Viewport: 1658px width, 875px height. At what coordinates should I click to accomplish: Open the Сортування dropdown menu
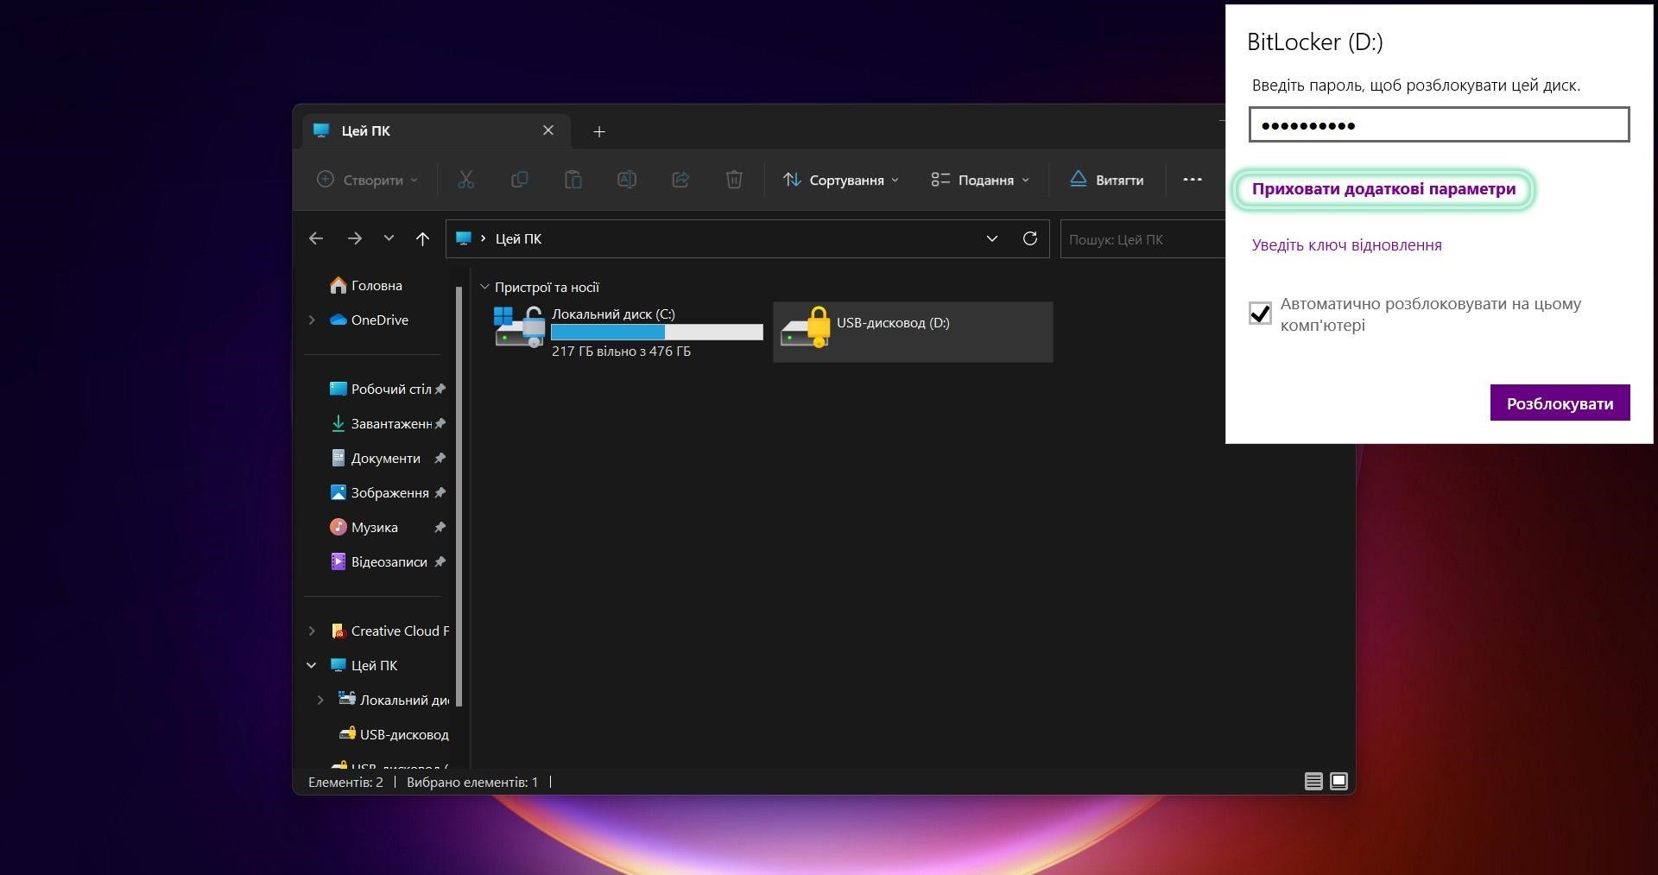pos(840,180)
